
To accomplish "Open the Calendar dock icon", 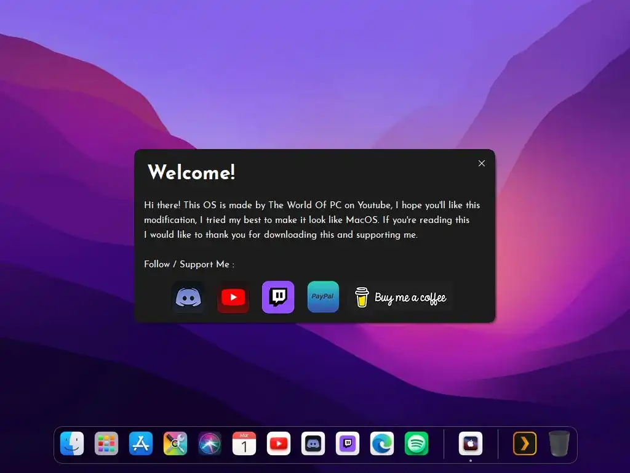I will click(244, 443).
